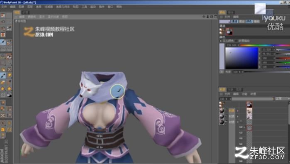Screen dimensions: 290x164
Task: Toggle visibility icon of the selected layer row
Action: (241, 127)
